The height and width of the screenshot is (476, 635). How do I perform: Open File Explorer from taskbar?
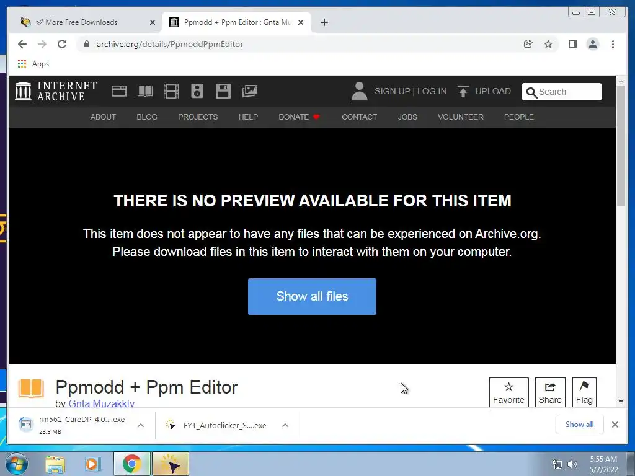(55, 464)
